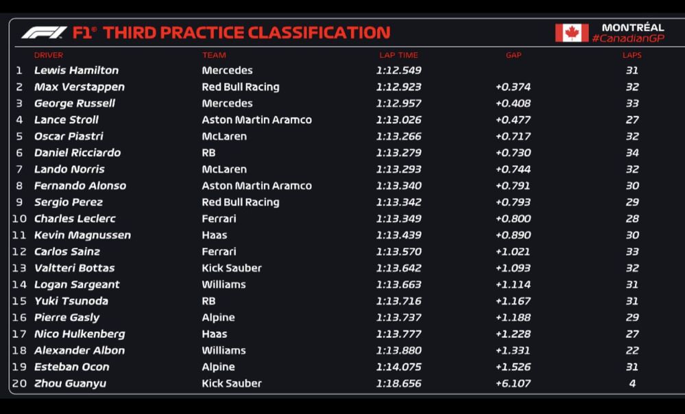Click Fernando Alonso's gap +0.791

tap(513, 186)
